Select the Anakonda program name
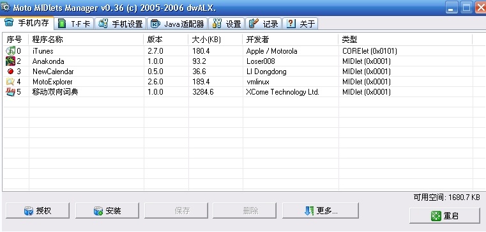Viewport: 486px width, 232px height. (49, 61)
